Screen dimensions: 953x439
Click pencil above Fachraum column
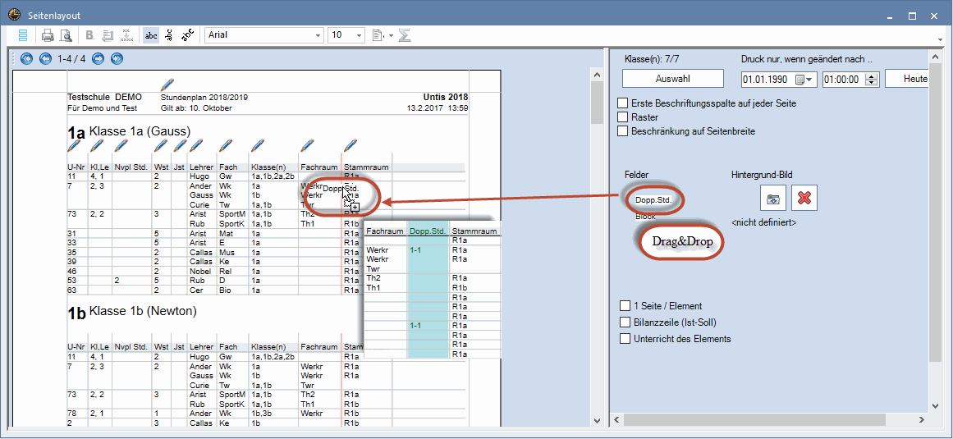[x=307, y=146]
